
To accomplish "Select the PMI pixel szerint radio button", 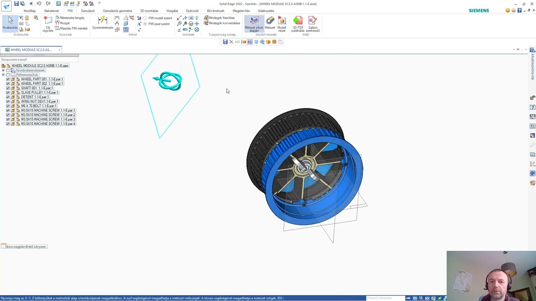I will 145,24.
